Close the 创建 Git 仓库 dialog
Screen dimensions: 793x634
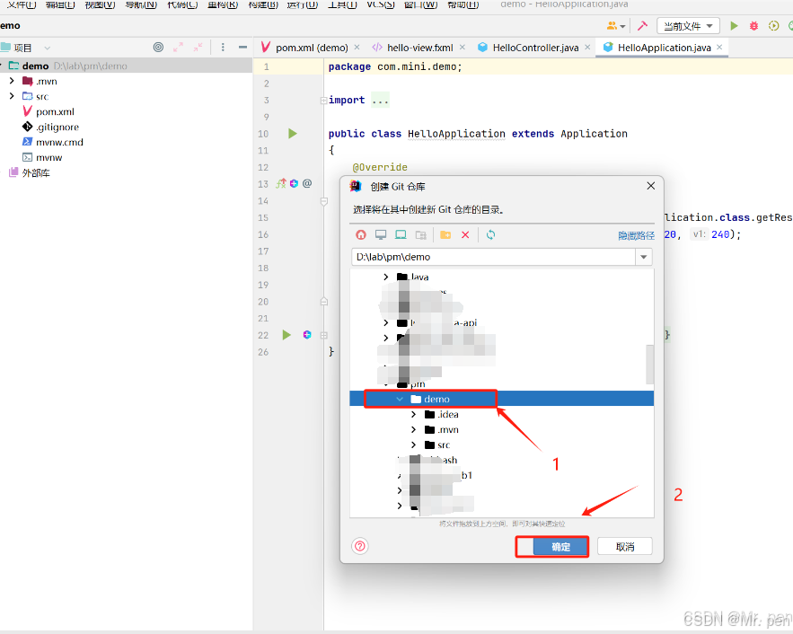[651, 186]
